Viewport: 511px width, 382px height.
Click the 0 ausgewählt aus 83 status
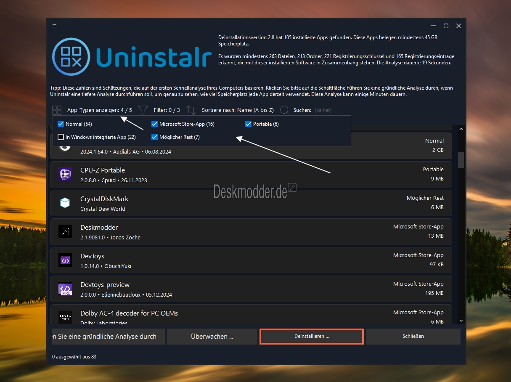click(x=74, y=357)
